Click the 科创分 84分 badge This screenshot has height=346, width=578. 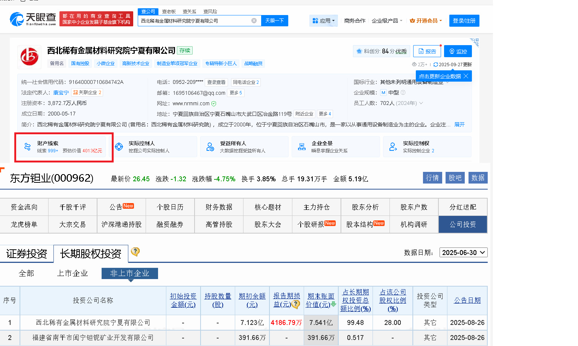coord(382,51)
